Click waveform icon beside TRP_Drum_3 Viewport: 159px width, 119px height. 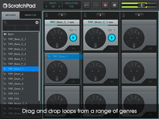pyautogui.click(x=5, y=79)
